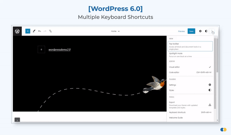Select the Tools pencil icon
231x135 pixels.
pos(34,31)
